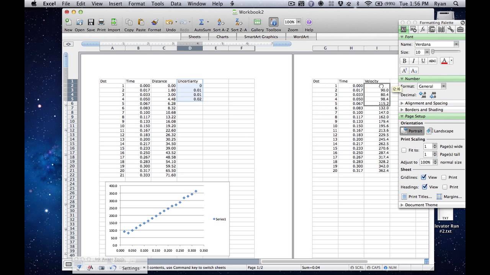The image size is (490, 275).
Task: Switch to the Charts tab
Action: tap(222, 37)
